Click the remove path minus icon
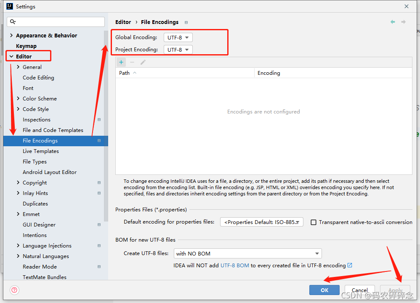The height and width of the screenshot is (303, 420). point(132,62)
